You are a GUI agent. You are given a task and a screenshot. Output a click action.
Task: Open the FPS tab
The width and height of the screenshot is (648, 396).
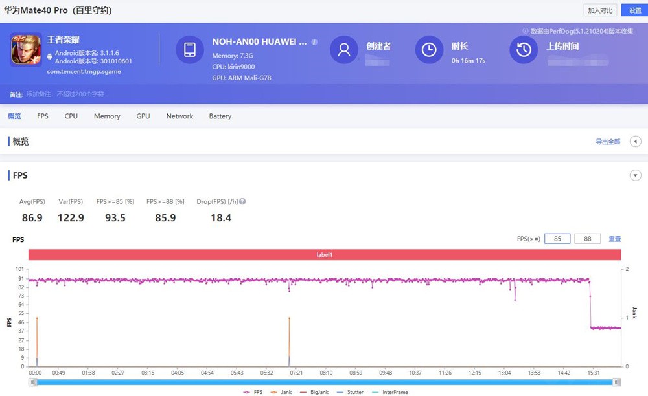(43, 116)
